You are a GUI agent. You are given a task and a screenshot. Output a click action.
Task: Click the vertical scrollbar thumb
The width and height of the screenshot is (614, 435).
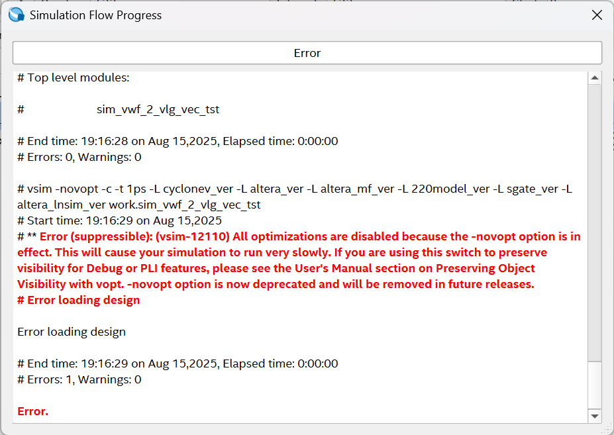[x=595, y=222]
